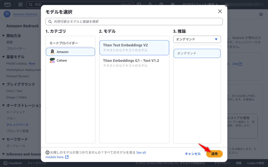Viewport: 268px width, 167px height.
Task: Choose the オンデマンド inference option in list
Action: (x=197, y=53)
